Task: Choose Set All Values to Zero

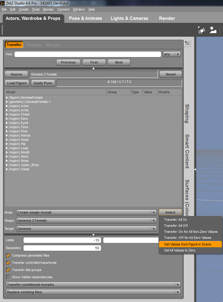Action: click(191, 250)
